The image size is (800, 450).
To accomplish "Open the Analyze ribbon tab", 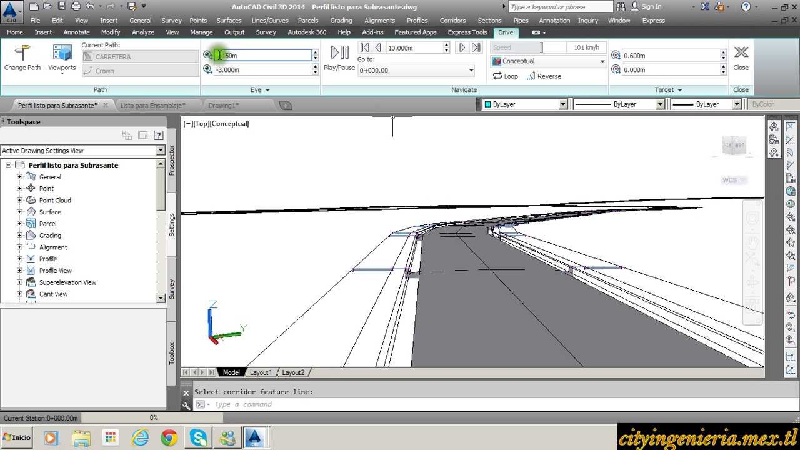I will click(143, 32).
